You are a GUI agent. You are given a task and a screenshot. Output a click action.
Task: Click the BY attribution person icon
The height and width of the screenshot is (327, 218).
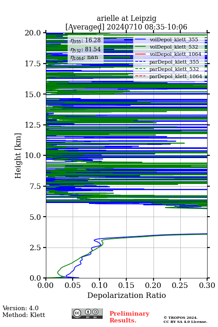[88, 312]
